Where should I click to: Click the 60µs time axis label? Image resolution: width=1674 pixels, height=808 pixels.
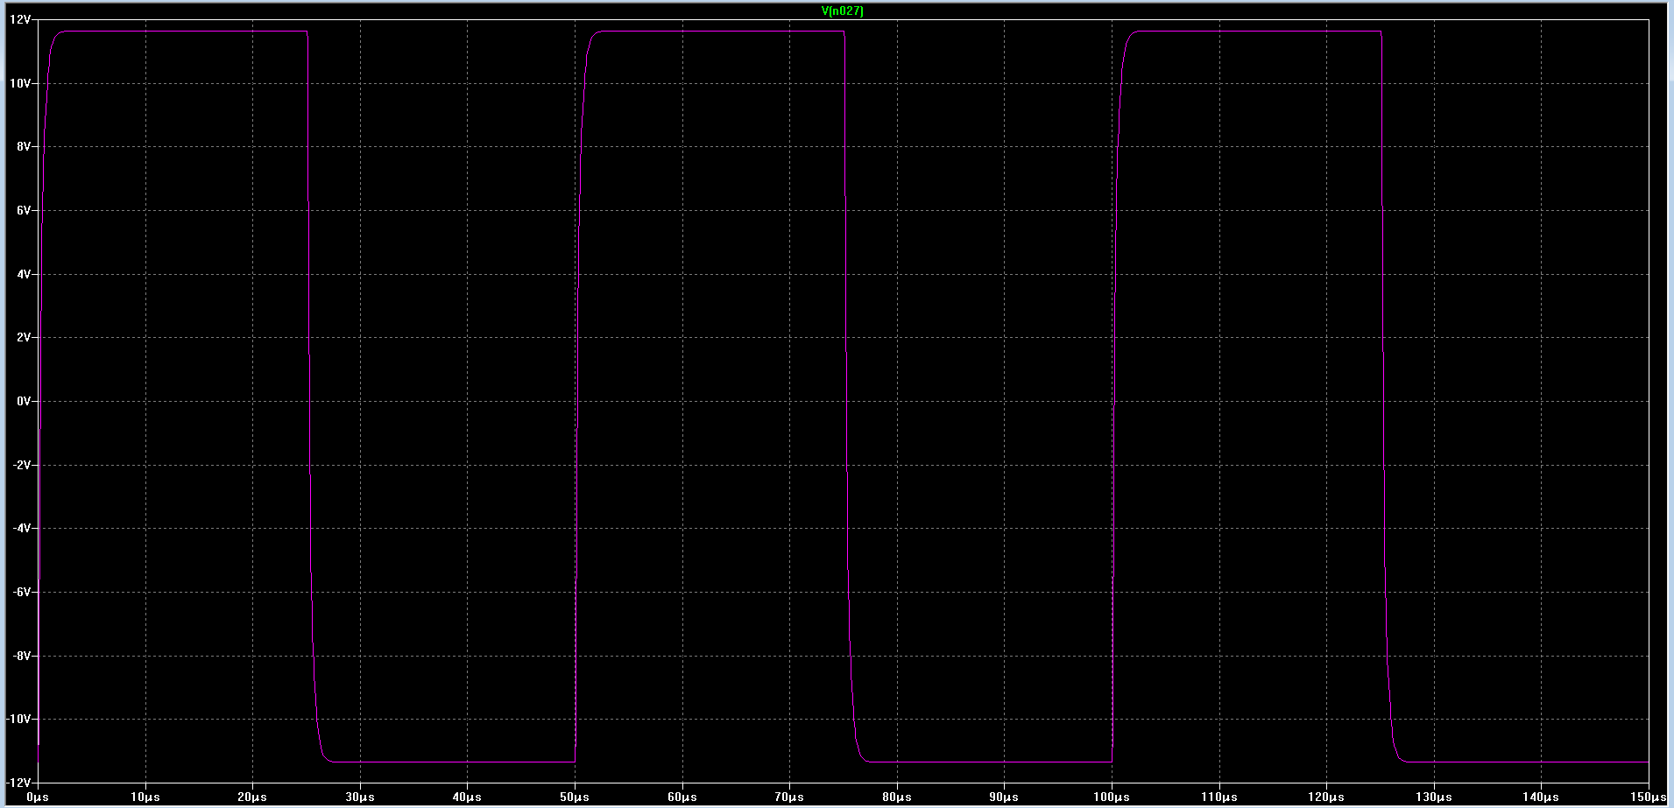coord(682,797)
